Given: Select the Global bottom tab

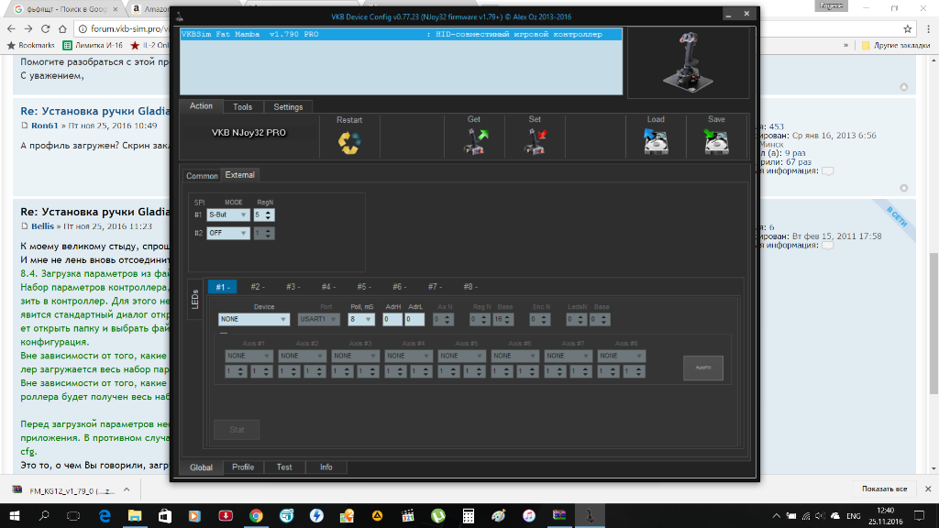Looking at the screenshot, I should [201, 467].
